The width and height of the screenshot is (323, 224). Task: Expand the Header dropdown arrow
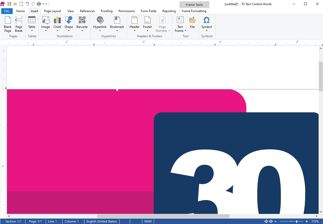[135, 31]
